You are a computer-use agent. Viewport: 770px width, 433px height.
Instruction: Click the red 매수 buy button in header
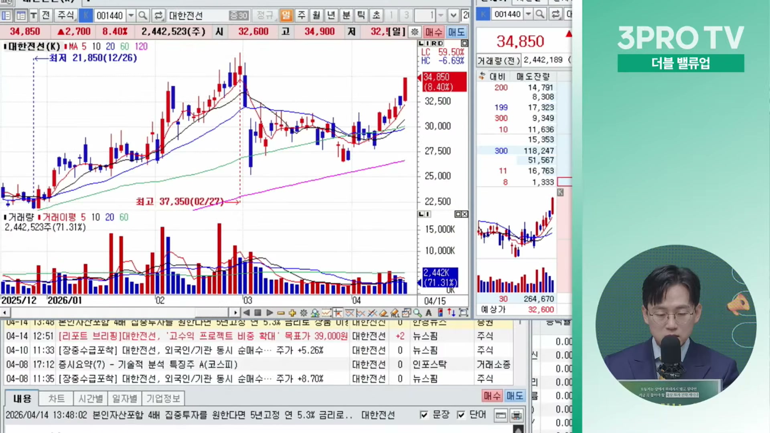click(x=434, y=32)
